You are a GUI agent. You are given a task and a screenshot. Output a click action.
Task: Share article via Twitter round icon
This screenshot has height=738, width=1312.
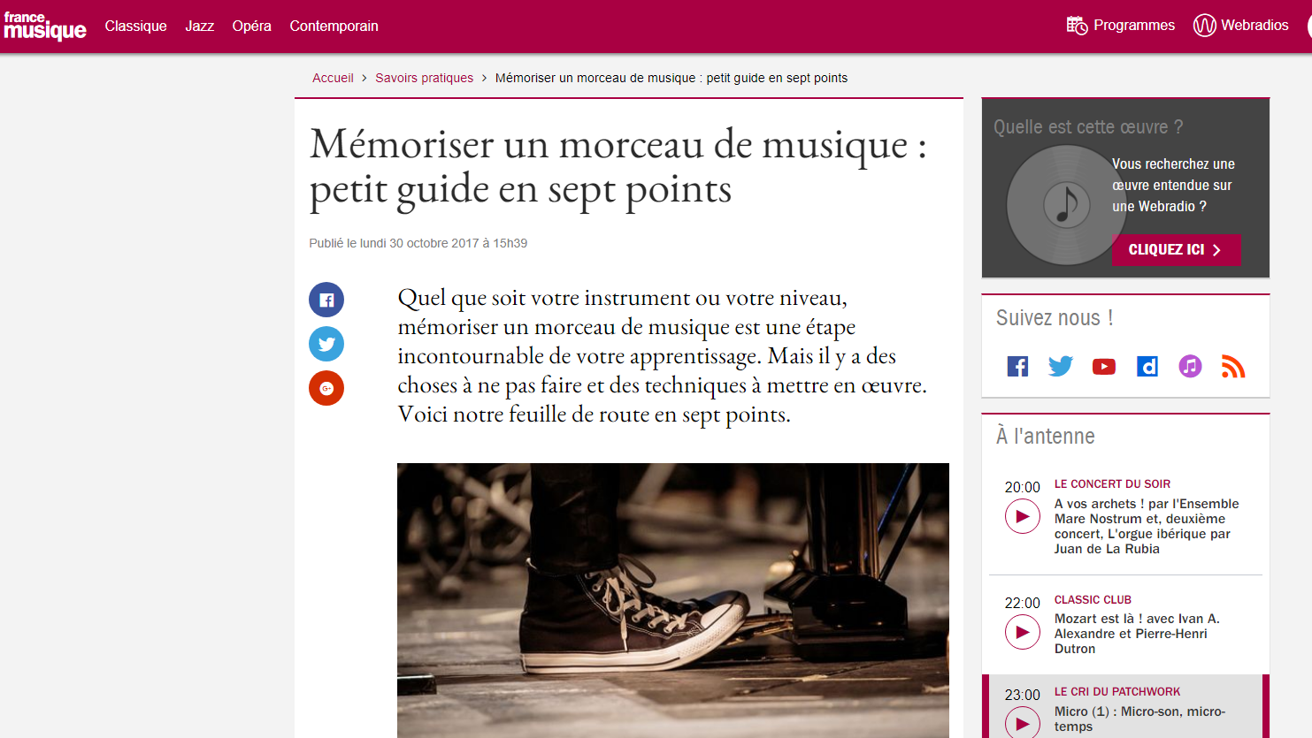(326, 344)
